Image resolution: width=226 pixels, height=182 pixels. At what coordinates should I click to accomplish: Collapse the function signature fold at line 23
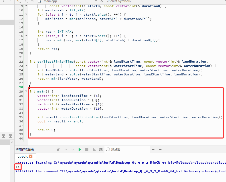tap(26, 66)
